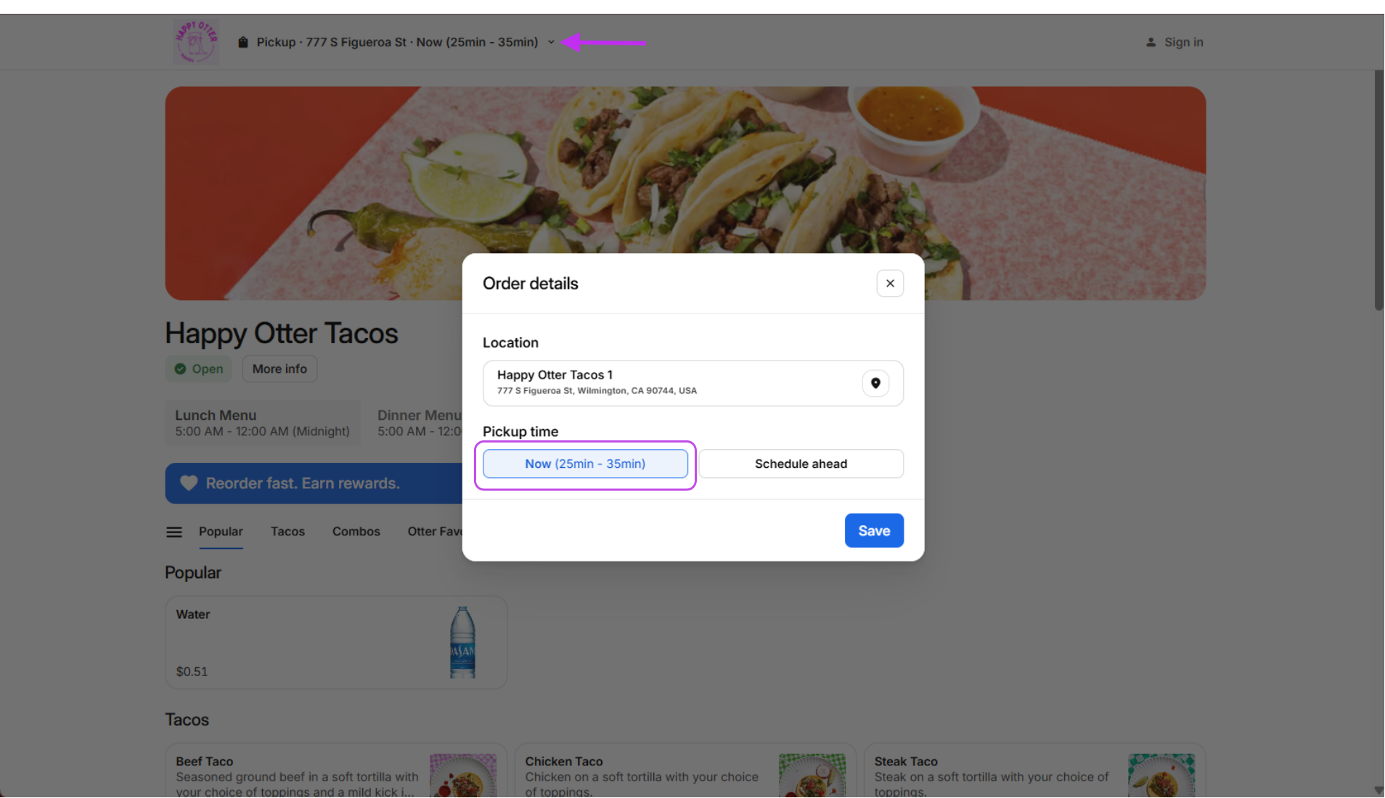Click the scrollbar down arrow

point(1378,791)
